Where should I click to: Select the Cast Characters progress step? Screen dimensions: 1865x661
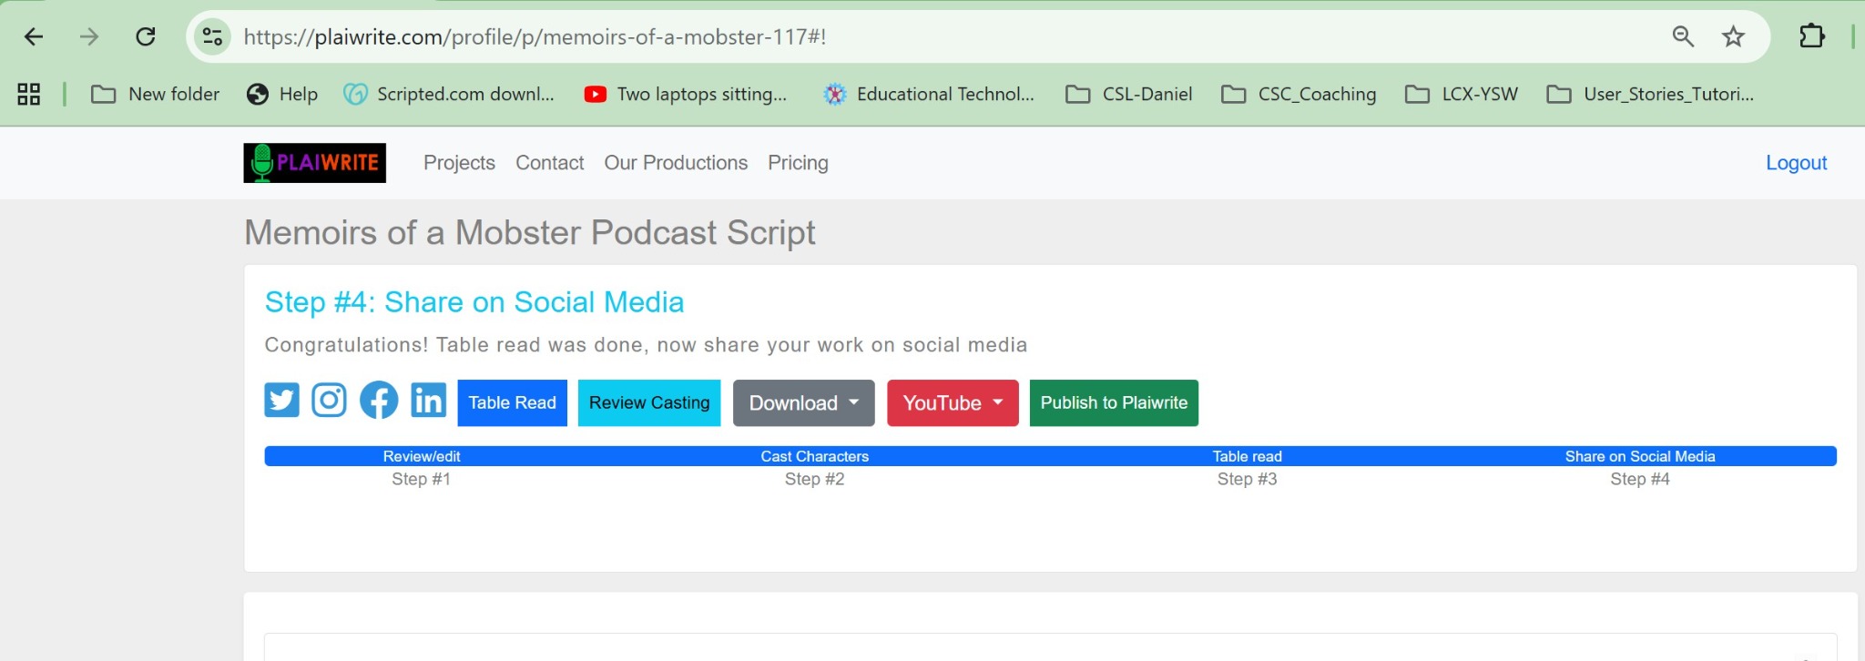pos(815,456)
